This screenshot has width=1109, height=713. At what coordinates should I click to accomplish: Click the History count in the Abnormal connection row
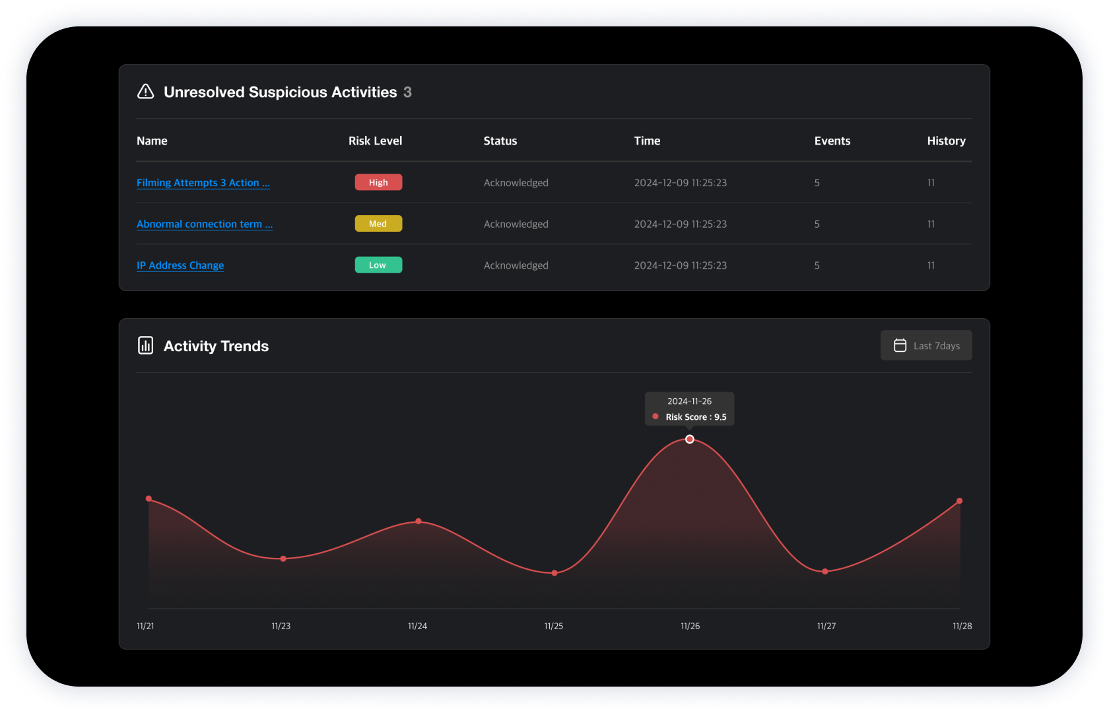tap(931, 224)
